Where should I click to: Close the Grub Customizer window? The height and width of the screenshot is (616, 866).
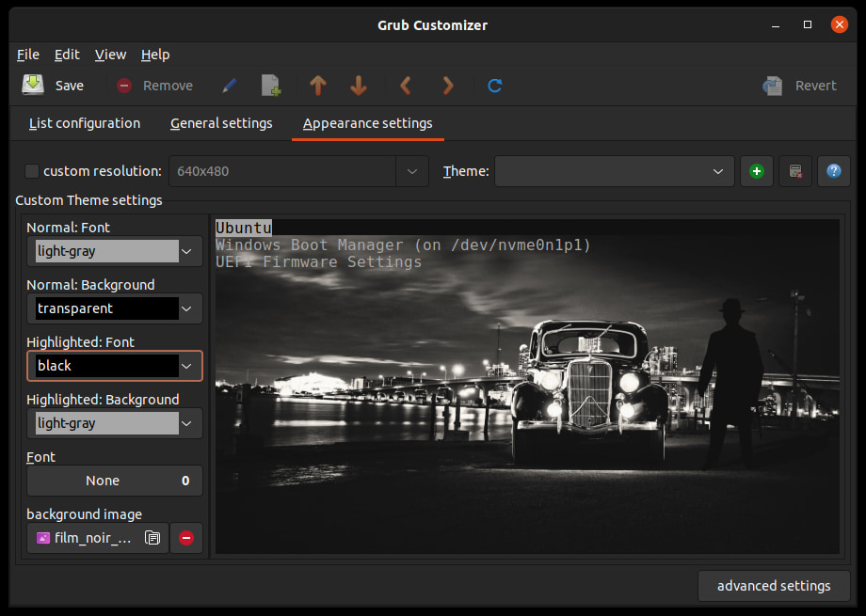coord(840,24)
